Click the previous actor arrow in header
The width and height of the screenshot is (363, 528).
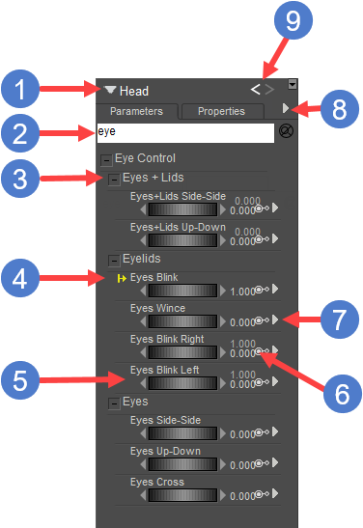point(255,89)
